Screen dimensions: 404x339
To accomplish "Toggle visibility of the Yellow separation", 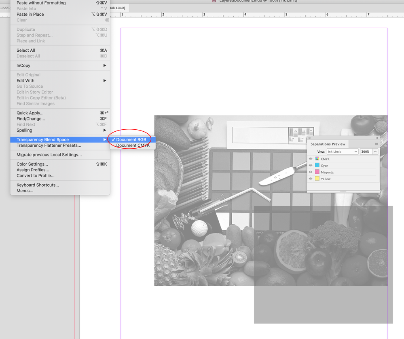I will (x=311, y=179).
